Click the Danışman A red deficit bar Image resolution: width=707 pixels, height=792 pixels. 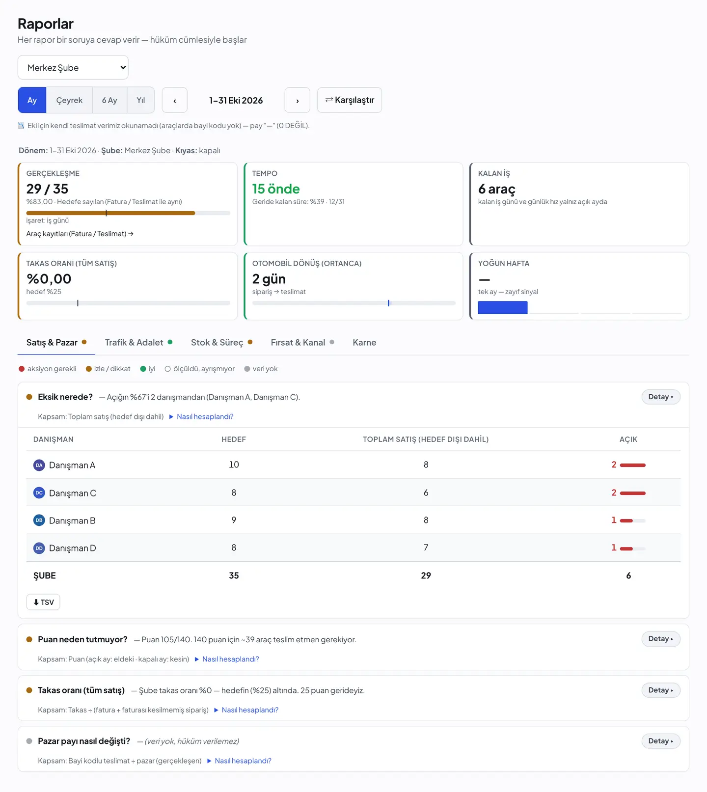tap(633, 465)
